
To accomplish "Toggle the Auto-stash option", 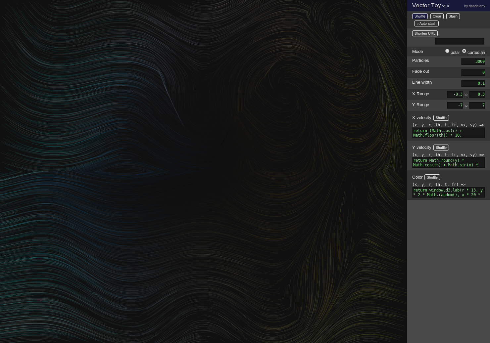I will click(426, 23).
